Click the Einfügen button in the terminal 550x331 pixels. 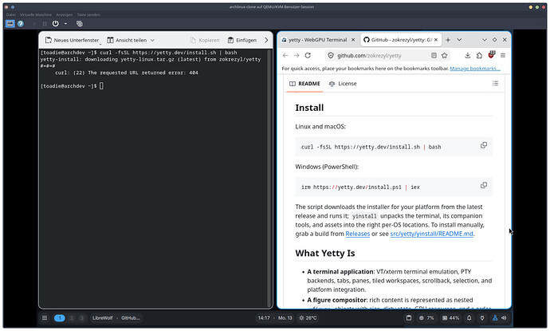[x=242, y=40]
